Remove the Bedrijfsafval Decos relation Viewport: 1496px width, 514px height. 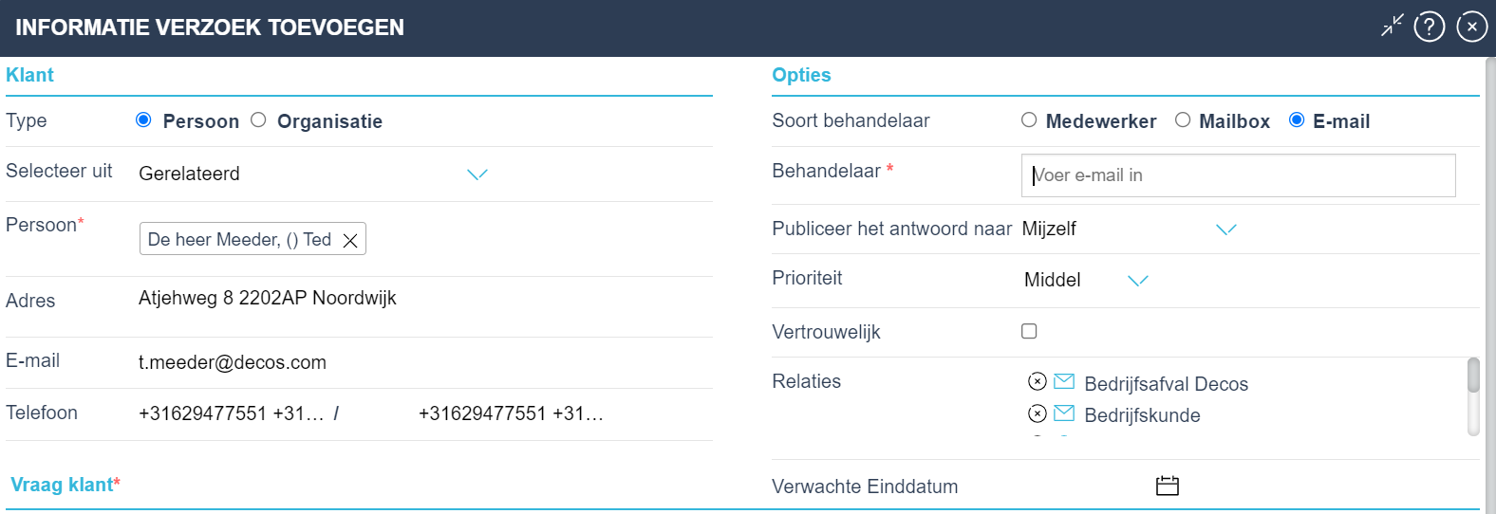point(1038,381)
